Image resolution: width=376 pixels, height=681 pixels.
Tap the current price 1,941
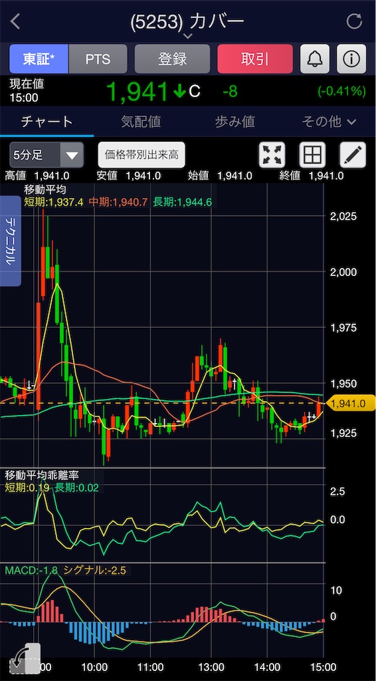137,91
